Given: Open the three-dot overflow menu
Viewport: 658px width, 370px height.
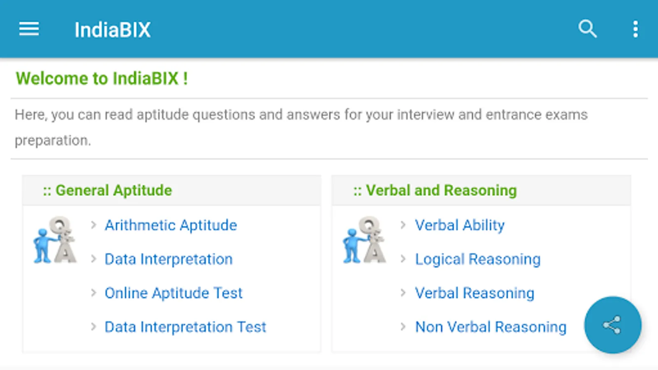Looking at the screenshot, I should point(635,29).
